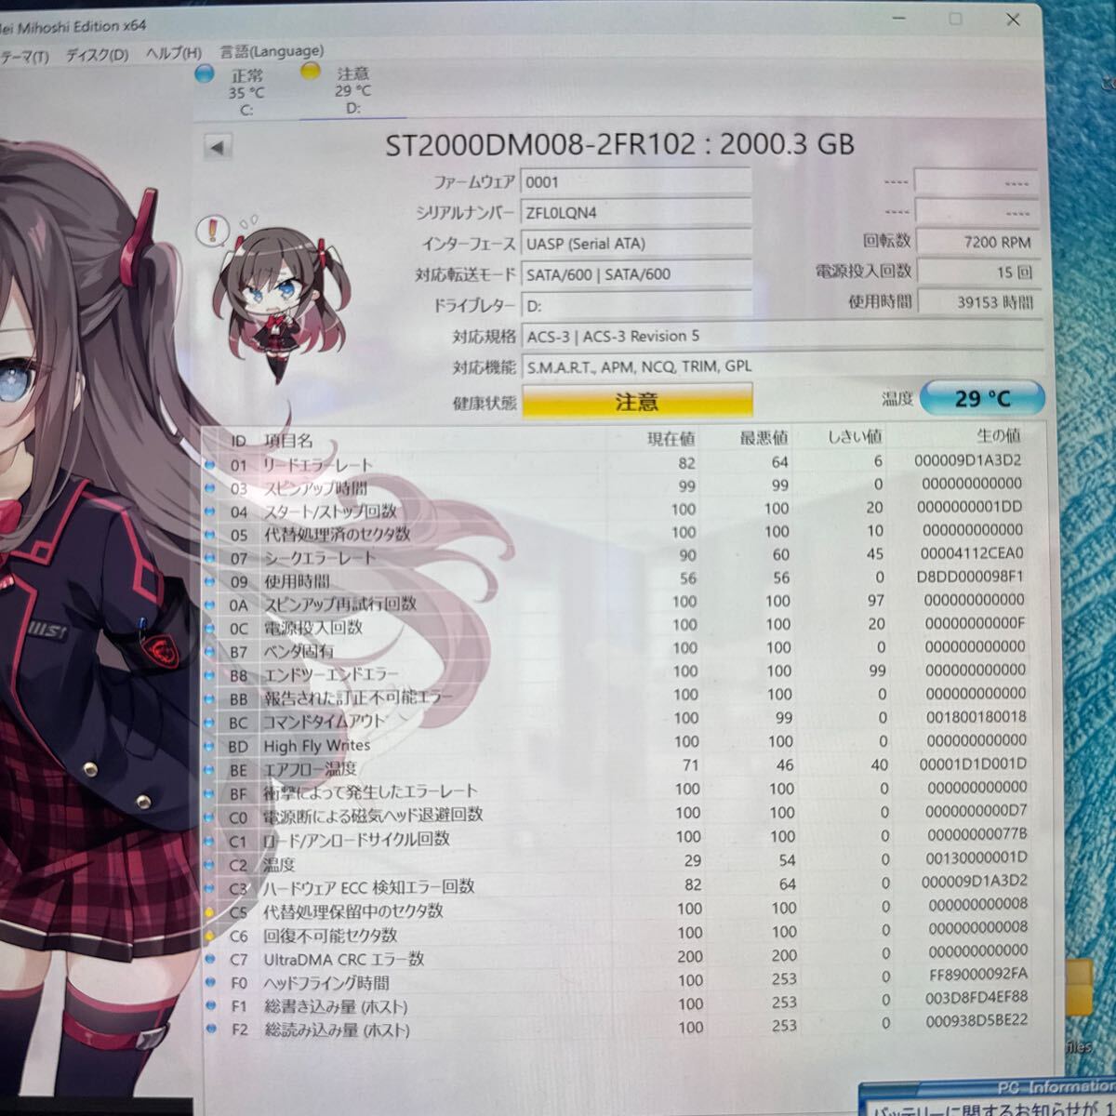Click status dot for row C0 電源断による磁気ヘッド退避回数
The height and width of the screenshot is (1116, 1116).
tap(209, 817)
